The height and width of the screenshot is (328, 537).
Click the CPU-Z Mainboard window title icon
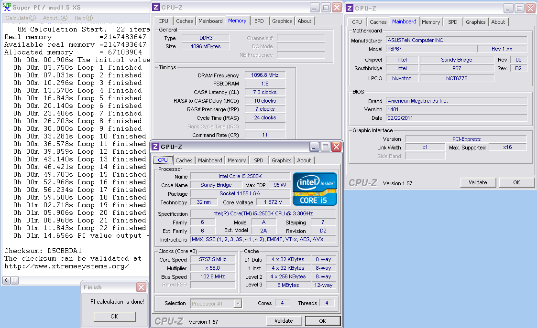click(350, 8)
